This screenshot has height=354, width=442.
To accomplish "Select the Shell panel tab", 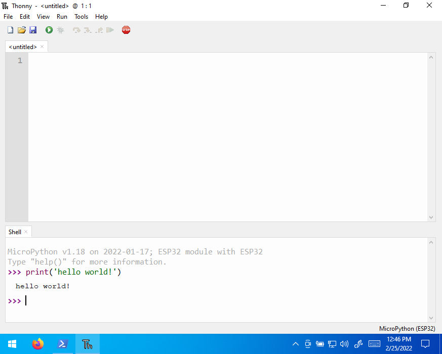I will [x=15, y=232].
